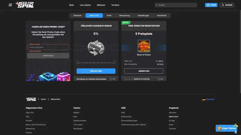241x135 pixels.
Task: Click the AKTIV badge on free spins
Action: [x=125, y=22]
